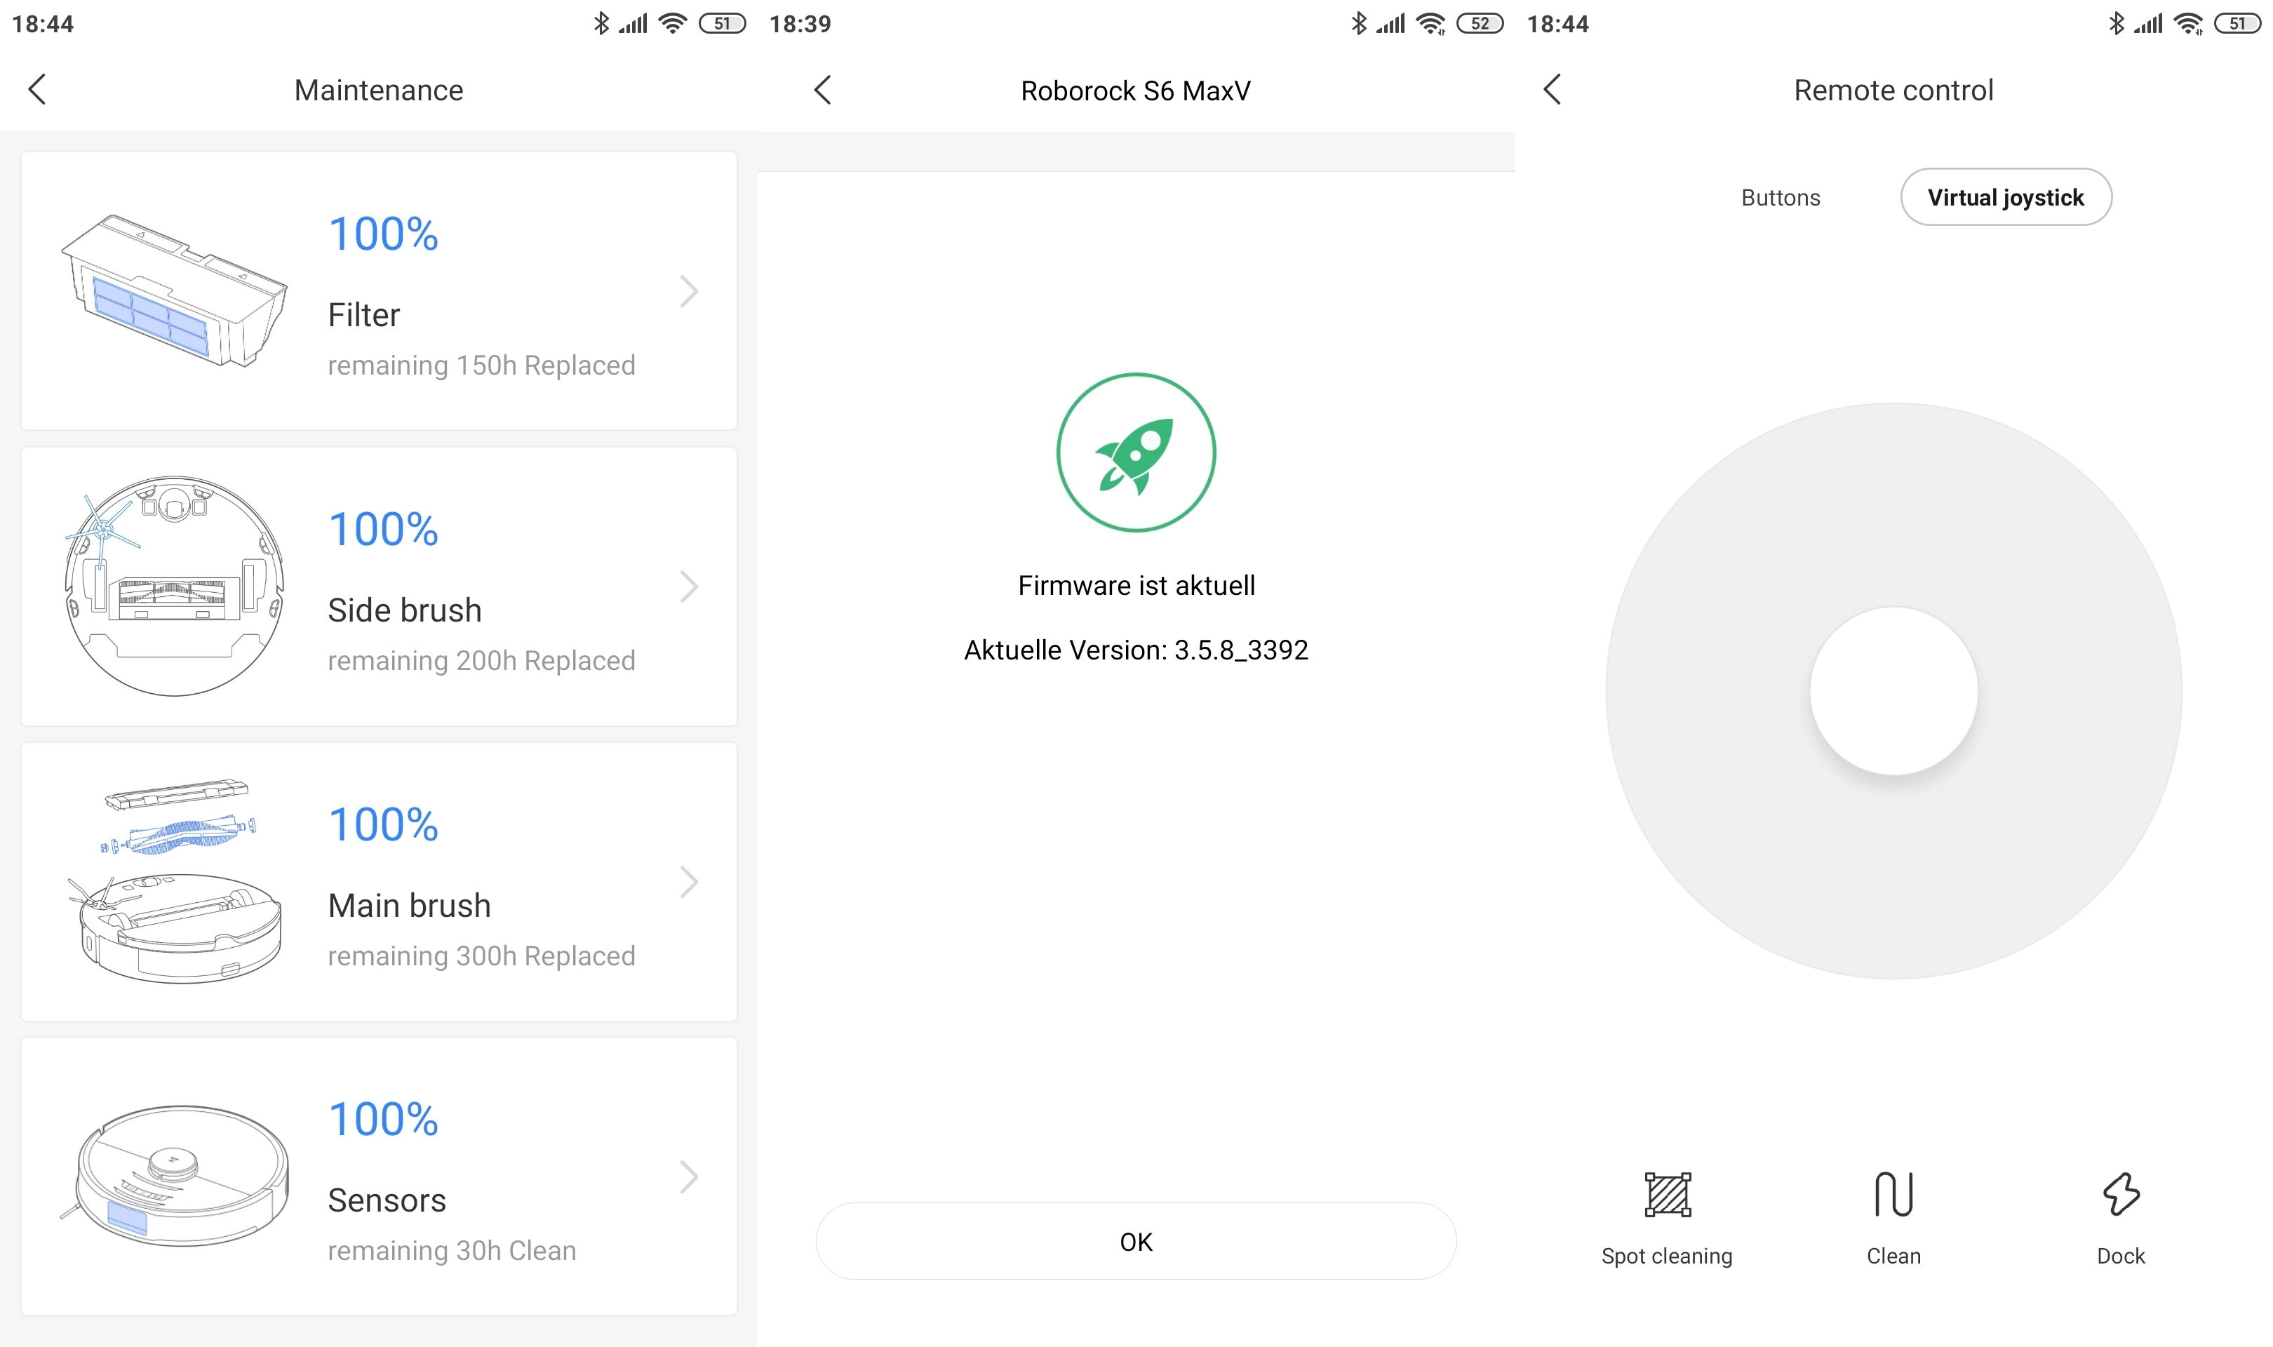Select the Main brush label
The height and width of the screenshot is (1347, 2273).
[409, 905]
